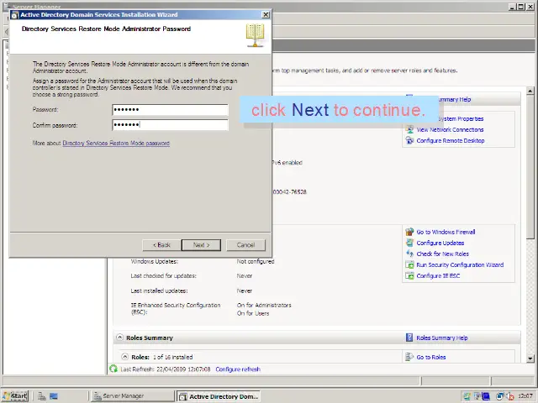This screenshot has height=403, width=538.
Task: Open View Network Connections in Server Manager
Action: point(450,129)
